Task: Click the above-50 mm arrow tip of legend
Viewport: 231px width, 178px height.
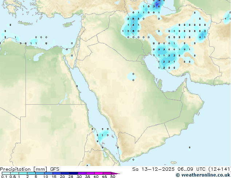Action: [115, 173]
